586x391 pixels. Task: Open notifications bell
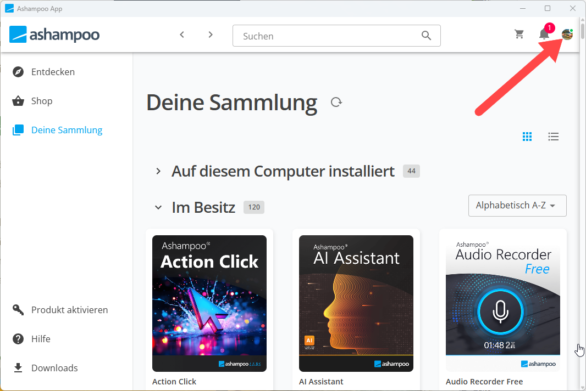pyautogui.click(x=544, y=35)
